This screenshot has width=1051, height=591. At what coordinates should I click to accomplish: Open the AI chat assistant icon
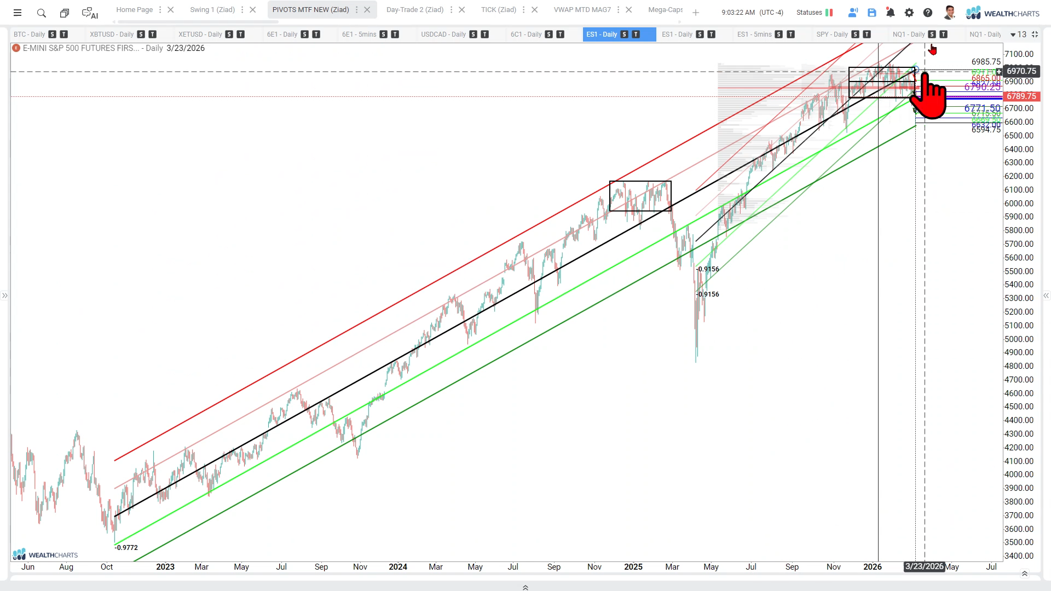click(x=90, y=13)
